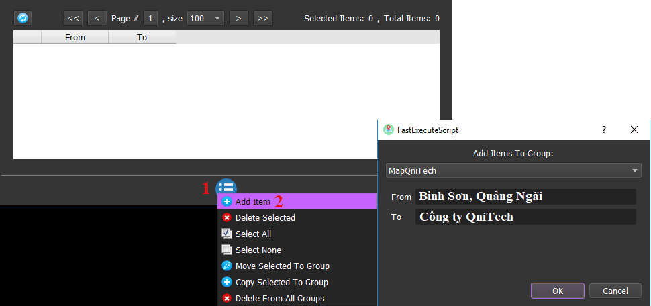
Task: Jump to last page with >> button
Action: [263, 18]
